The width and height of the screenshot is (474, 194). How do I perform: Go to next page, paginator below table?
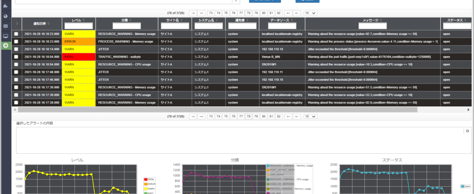(288, 116)
